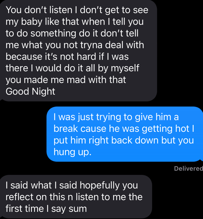
Task: Select "break cause he was getting hot" text
Action: point(121,129)
